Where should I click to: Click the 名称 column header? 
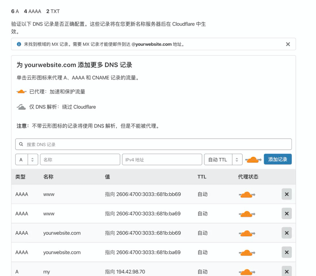click(x=48, y=177)
